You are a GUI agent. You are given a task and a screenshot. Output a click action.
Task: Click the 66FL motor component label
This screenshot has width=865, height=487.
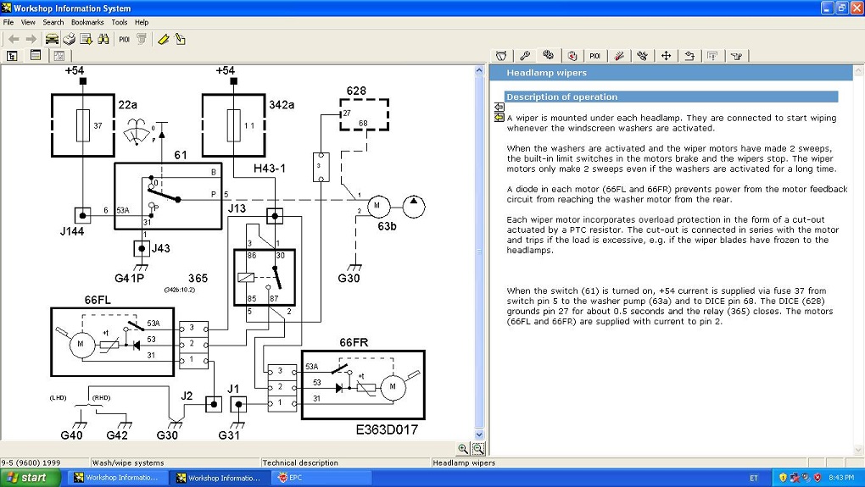(98, 300)
